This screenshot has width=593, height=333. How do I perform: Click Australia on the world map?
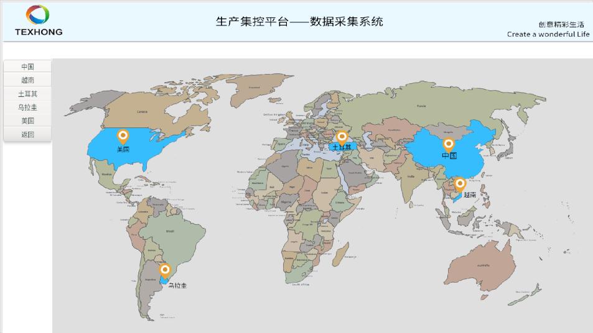482,265
